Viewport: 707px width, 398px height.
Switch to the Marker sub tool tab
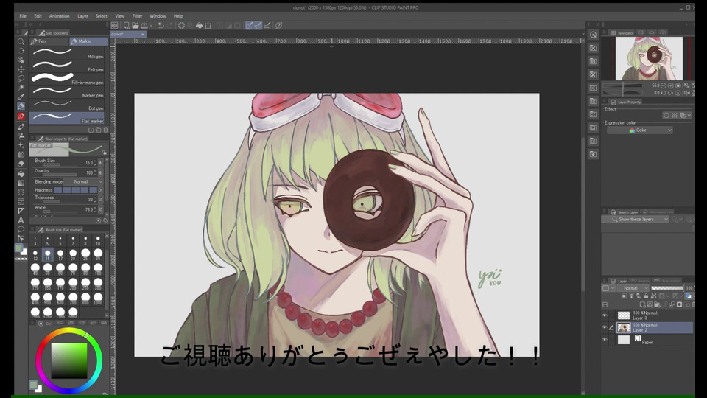[88, 41]
